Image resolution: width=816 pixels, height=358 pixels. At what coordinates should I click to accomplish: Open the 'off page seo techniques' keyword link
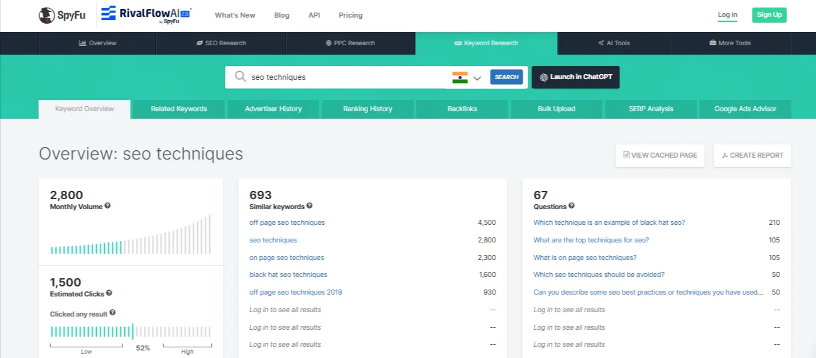pos(287,222)
